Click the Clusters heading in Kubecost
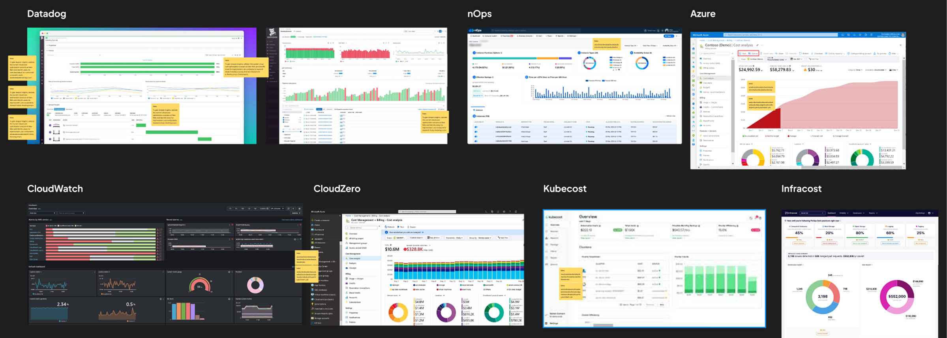 (585, 247)
